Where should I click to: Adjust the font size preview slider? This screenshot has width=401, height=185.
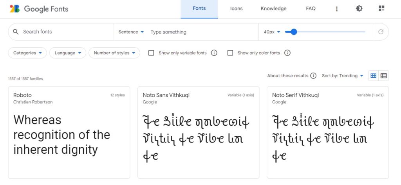(x=294, y=32)
